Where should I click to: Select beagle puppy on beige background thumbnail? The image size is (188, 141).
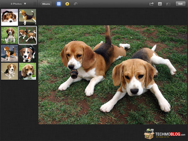(10, 71)
